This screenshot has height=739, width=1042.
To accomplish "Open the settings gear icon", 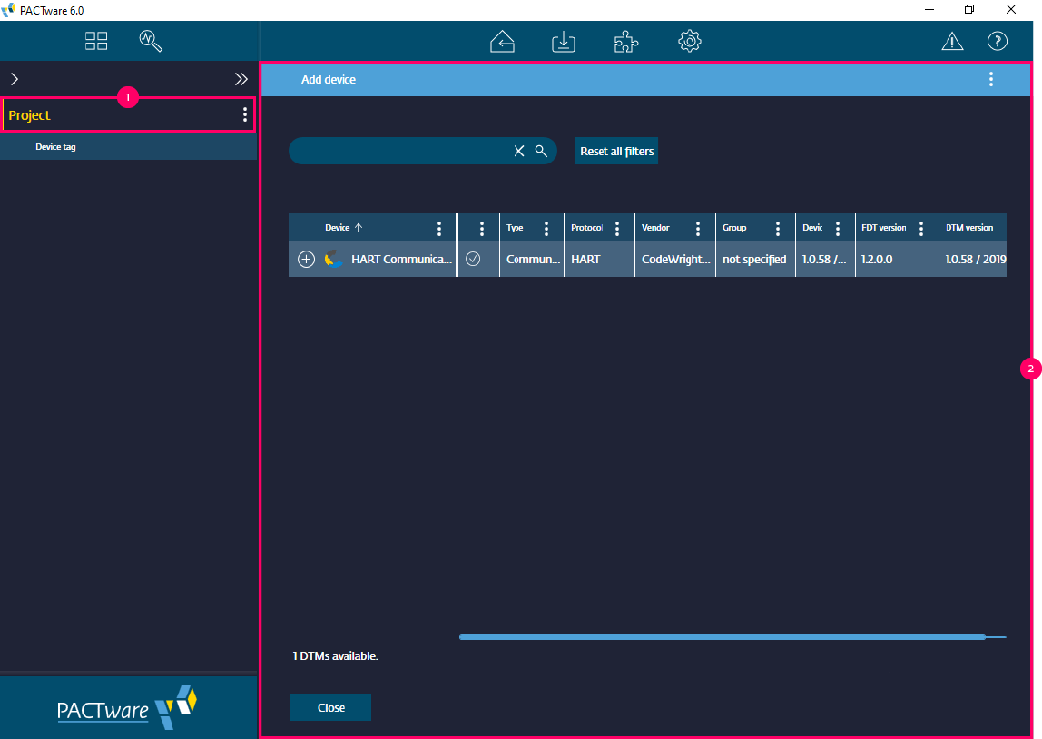I will coord(690,41).
